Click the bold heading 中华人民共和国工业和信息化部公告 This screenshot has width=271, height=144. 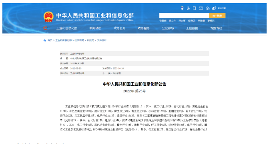click(x=134, y=84)
